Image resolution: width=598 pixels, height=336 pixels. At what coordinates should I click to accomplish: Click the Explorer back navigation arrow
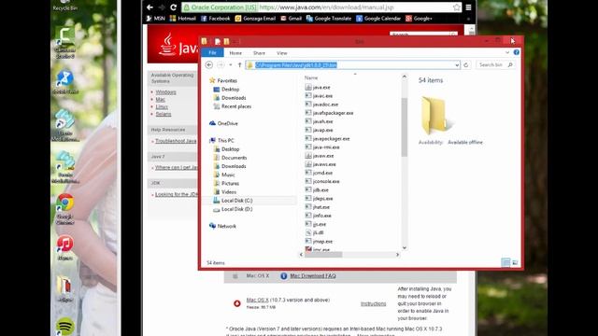209,65
